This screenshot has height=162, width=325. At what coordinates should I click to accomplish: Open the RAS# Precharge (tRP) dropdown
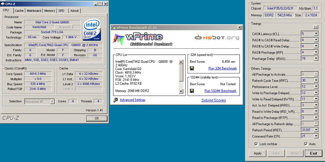tap(316, 52)
